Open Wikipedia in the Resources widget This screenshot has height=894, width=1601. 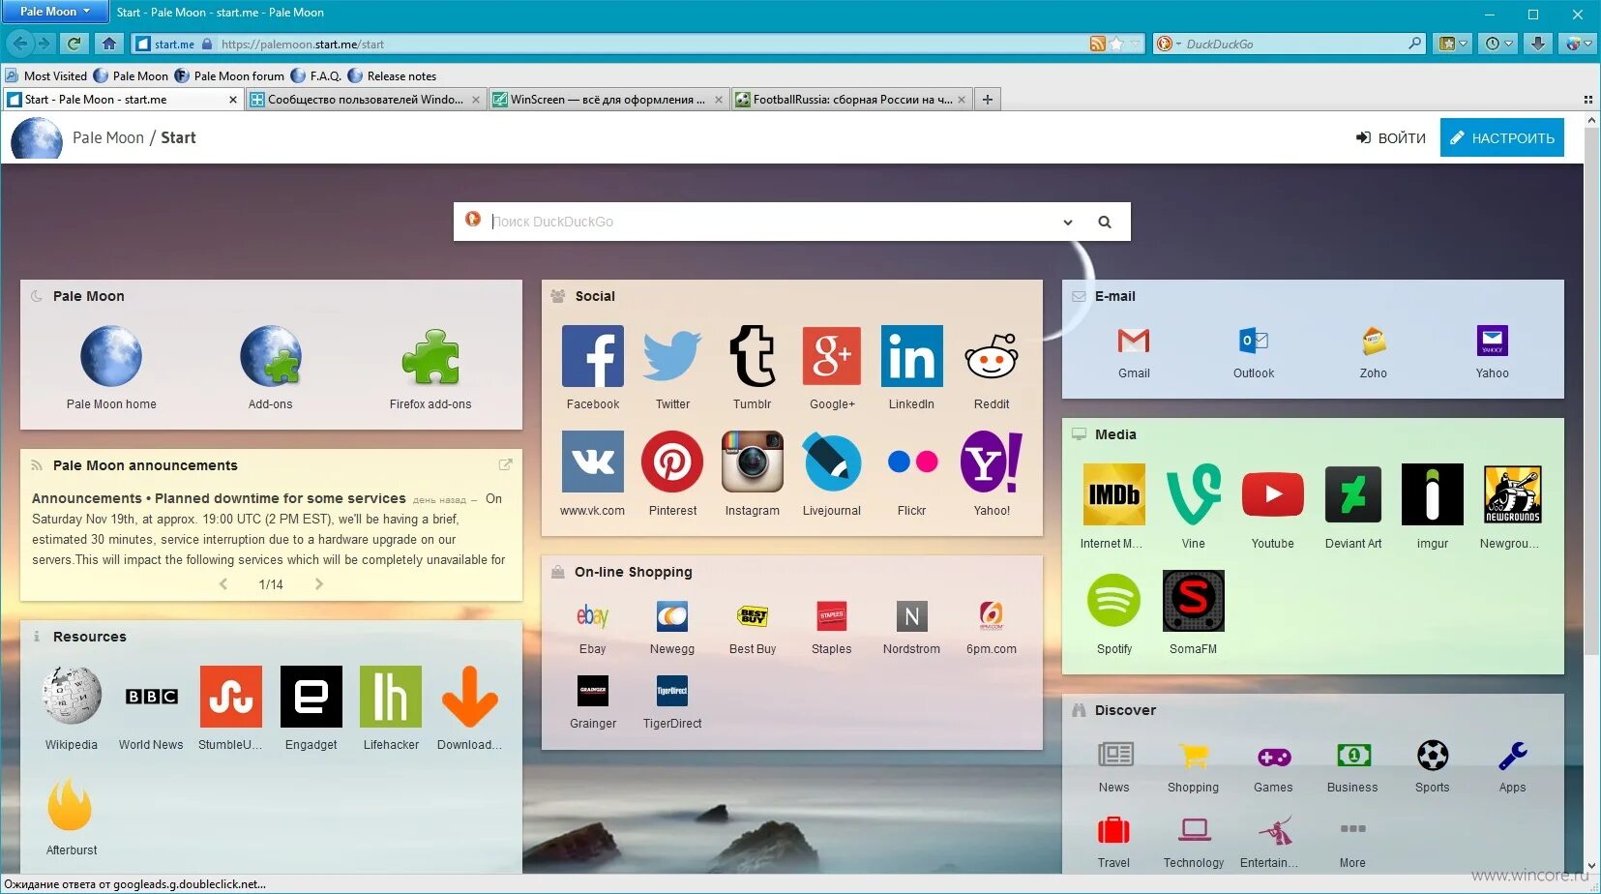[71, 697]
